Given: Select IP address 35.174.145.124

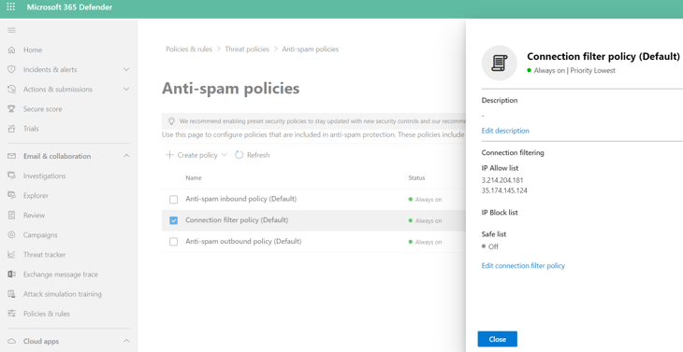Looking at the screenshot, I should tap(504, 190).
